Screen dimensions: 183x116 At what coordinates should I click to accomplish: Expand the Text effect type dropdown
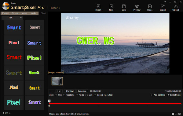click(x=12, y=18)
